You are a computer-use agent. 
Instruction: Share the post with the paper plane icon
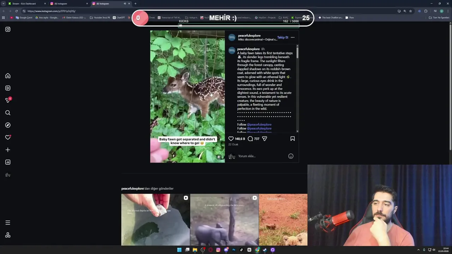point(264,139)
